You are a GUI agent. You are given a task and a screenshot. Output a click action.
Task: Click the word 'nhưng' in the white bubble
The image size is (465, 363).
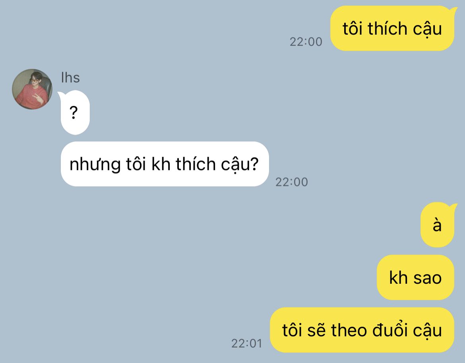click(x=95, y=165)
